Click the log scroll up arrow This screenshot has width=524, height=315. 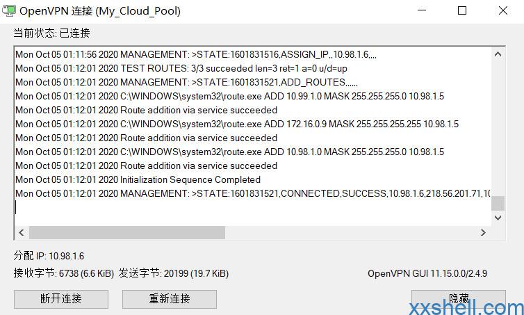pos(498,54)
